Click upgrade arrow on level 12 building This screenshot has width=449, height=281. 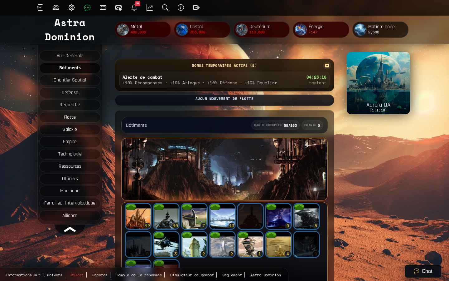131,207
